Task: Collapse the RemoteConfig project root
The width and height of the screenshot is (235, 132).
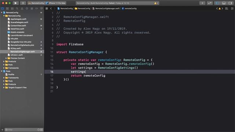Action: tap(1, 12)
